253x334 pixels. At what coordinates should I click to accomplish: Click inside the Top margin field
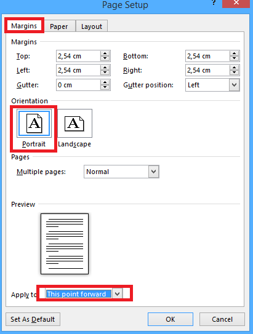coord(78,56)
